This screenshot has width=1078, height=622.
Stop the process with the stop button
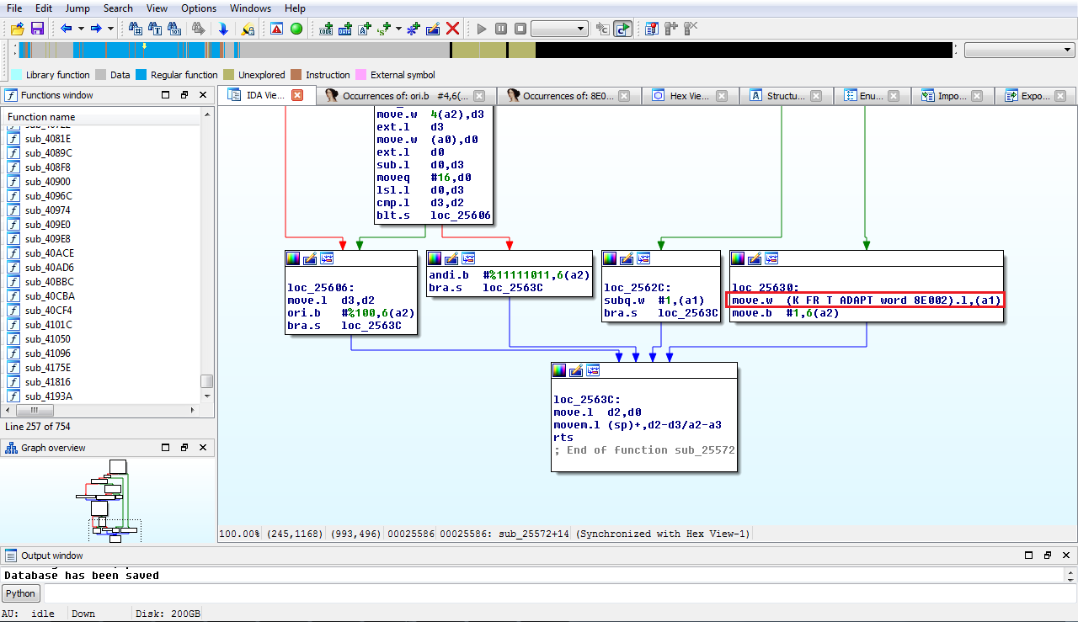click(520, 29)
